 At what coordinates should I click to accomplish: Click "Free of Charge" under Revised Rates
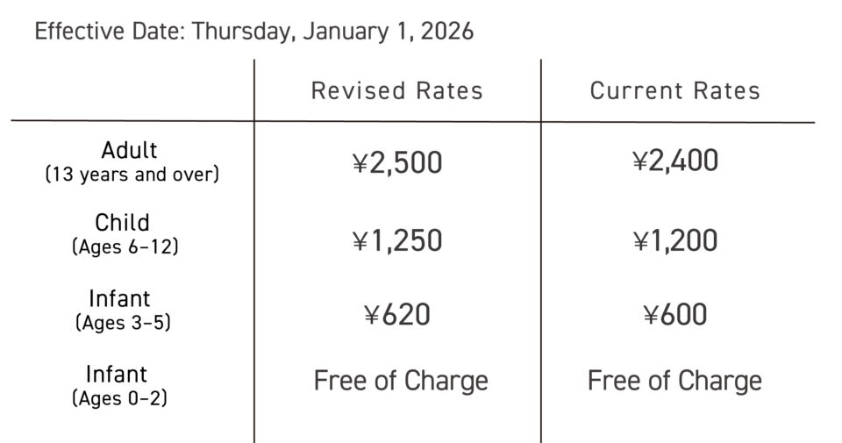pyautogui.click(x=401, y=381)
